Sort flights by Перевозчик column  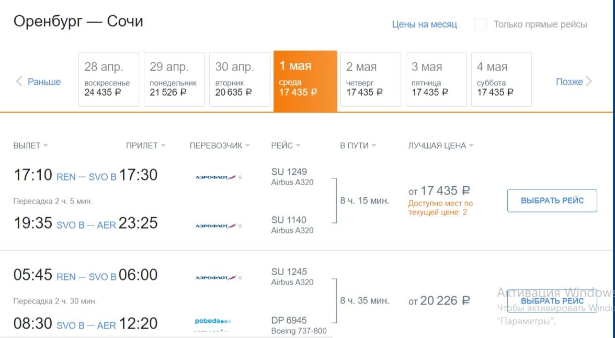coord(219,145)
